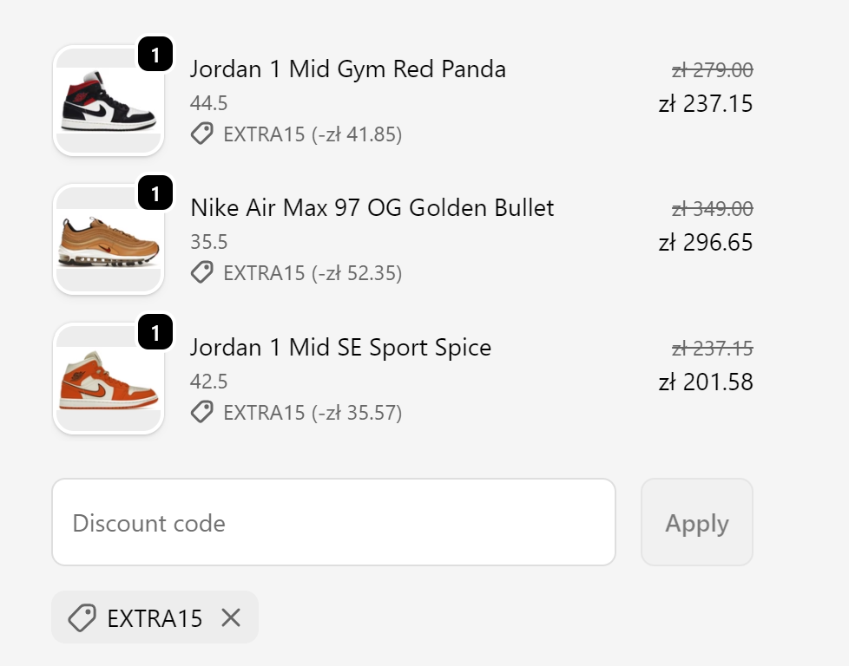
Task: Select the Jordan 1 Mid Gym Red Panda title
Action: tap(347, 69)
